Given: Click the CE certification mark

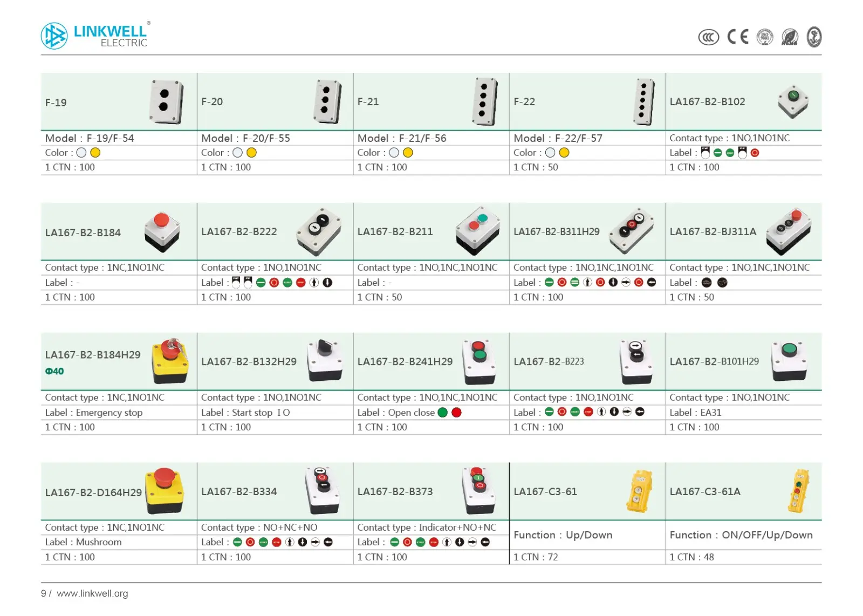Looking at the screenshot, I should pyautogui.click(x=738, y=37).
